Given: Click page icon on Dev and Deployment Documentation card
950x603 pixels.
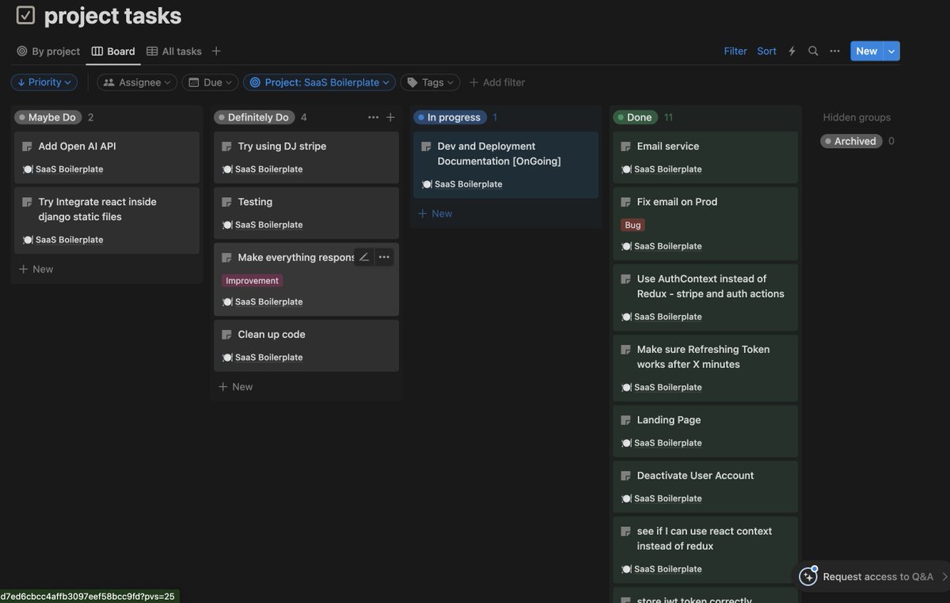Looking at the screenshot, I should (x=426, y=146).
